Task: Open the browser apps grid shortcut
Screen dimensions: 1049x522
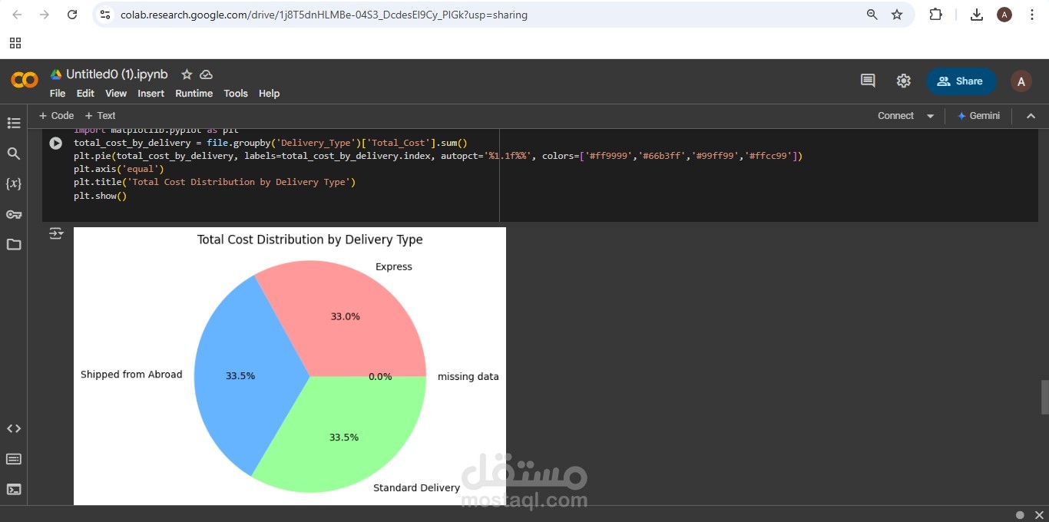Action: 15,43
